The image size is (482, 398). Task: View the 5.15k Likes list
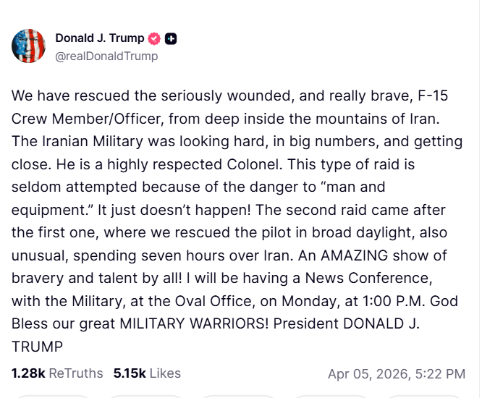147,373
